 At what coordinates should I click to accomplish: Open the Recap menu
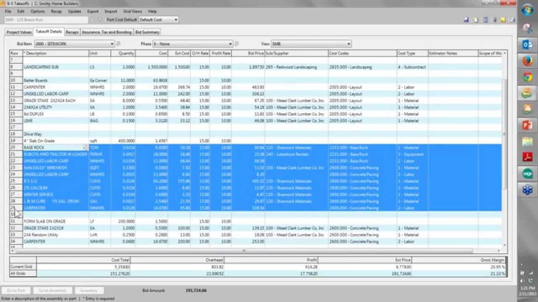click(56, 11)
